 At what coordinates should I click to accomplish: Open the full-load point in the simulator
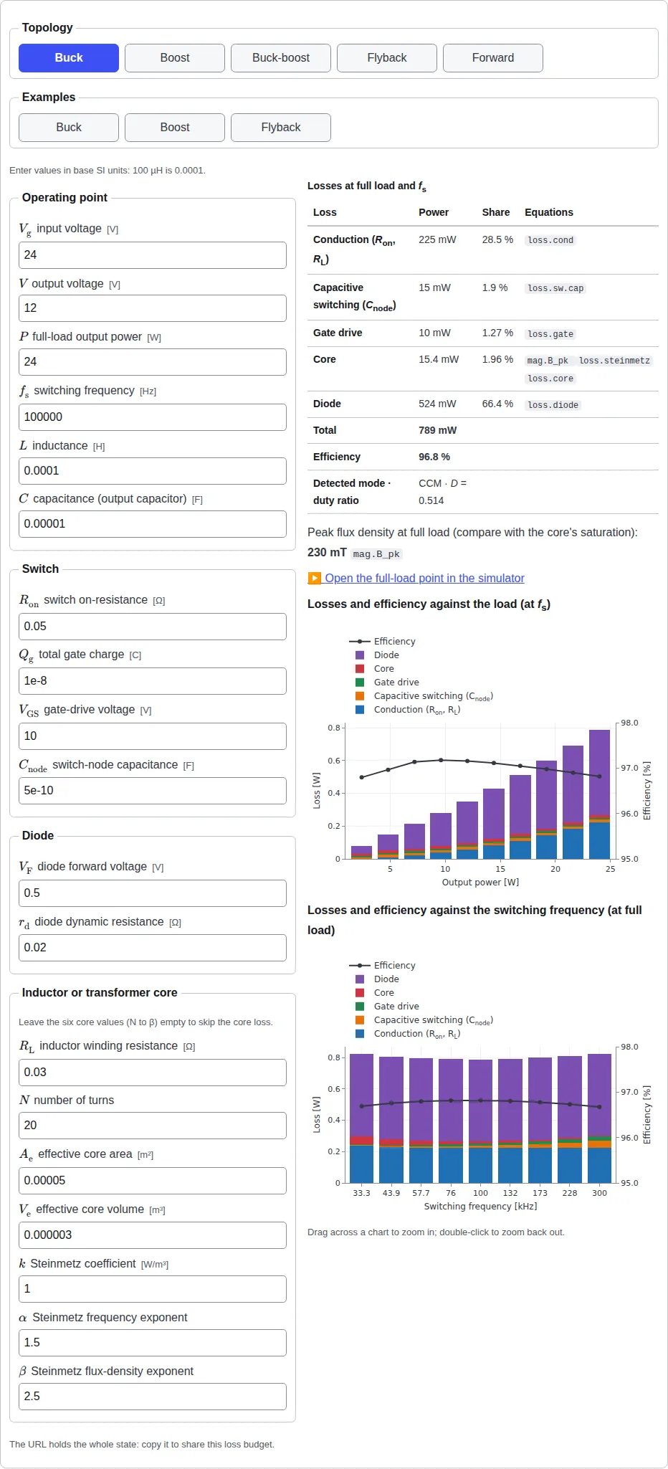(416, 578)
